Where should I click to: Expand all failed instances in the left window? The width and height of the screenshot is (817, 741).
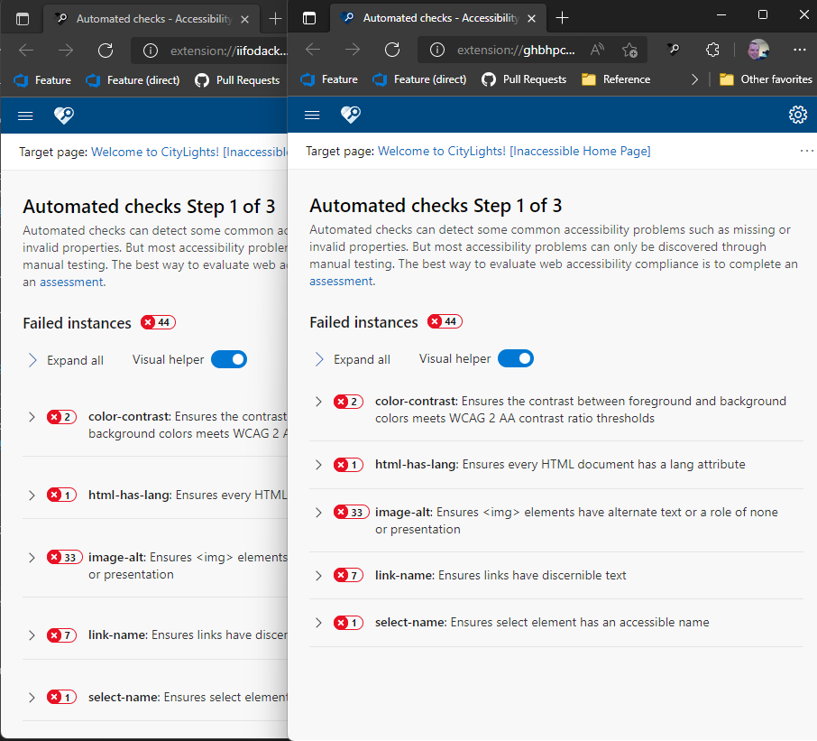click(66, 360)
